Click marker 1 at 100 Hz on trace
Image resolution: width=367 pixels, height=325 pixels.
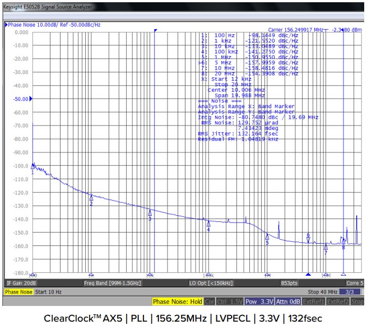pos(32,167)
